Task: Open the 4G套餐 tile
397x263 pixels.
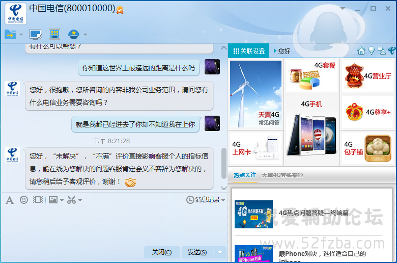Action: [312, 75]
